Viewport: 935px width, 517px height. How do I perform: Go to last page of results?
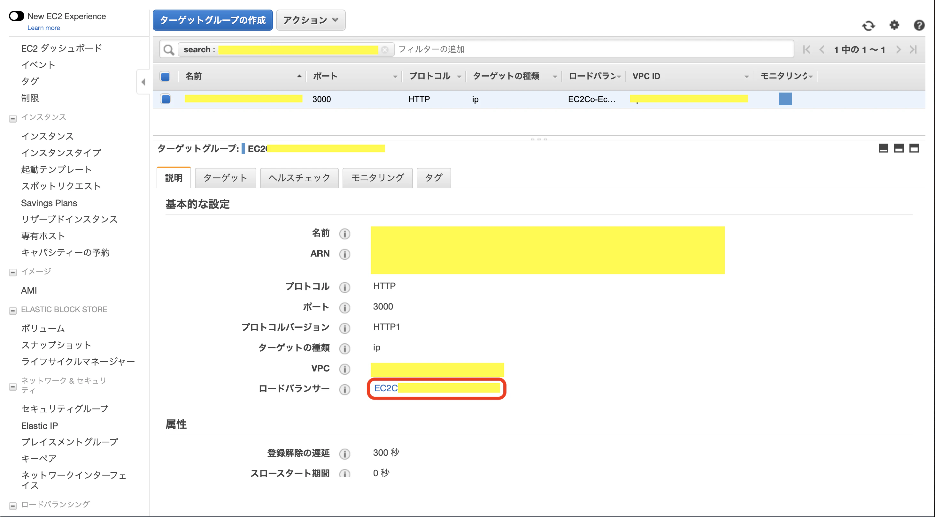(913, 49)
